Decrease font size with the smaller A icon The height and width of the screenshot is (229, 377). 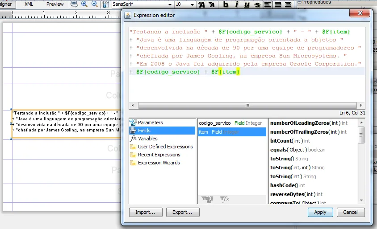click(213, 4)
